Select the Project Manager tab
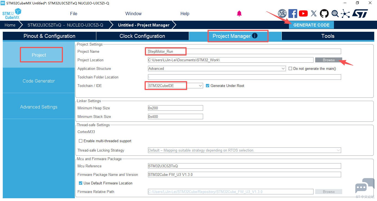The image size is (377, 201). 235,36
